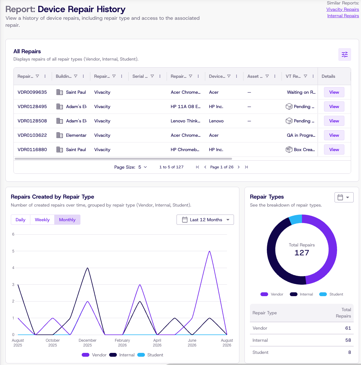Open the Serial column three-dot menu

coord(160,76)
